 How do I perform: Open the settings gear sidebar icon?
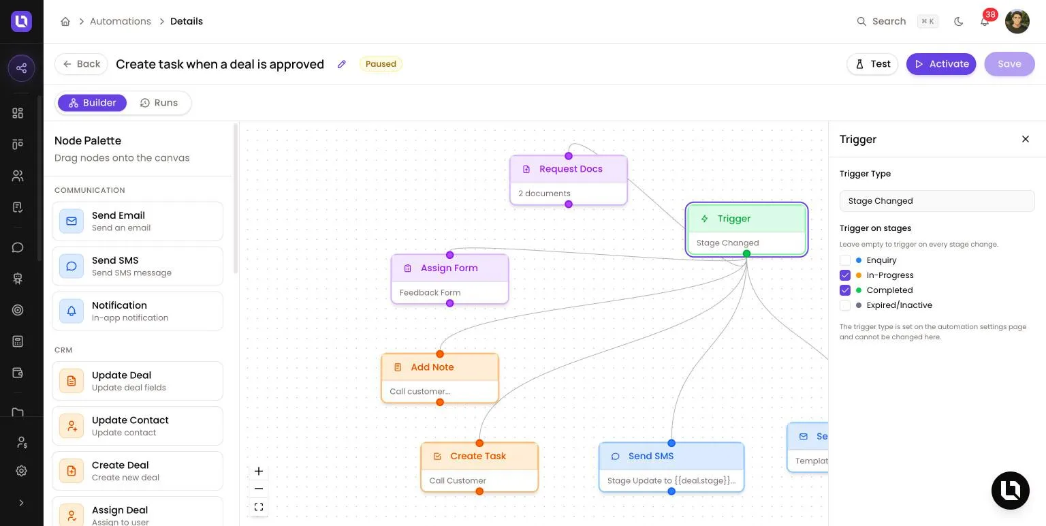tap(21, 471)
